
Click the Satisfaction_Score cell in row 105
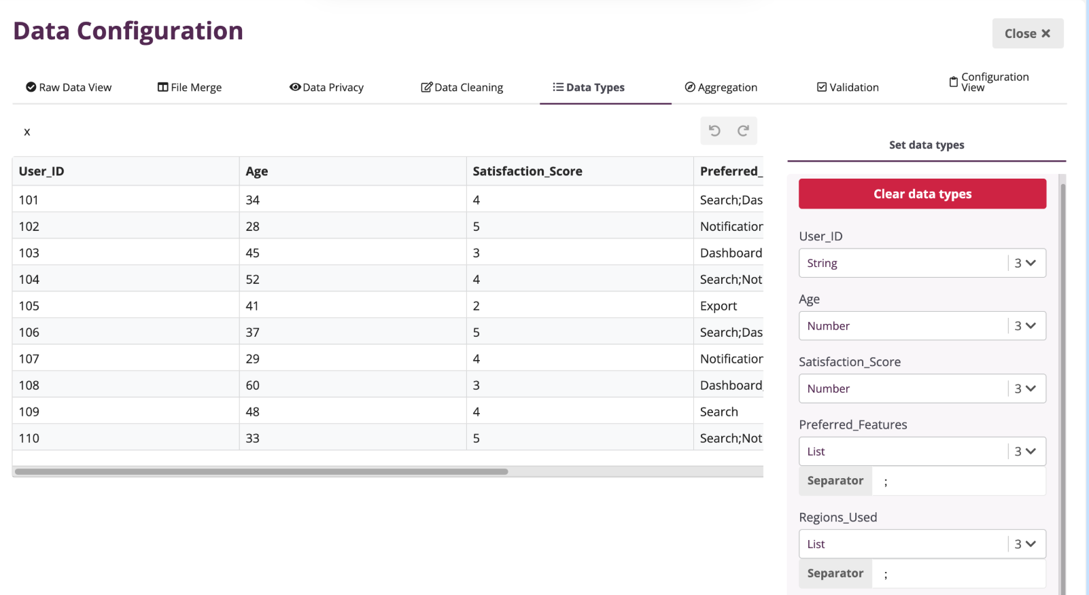pos(580,306)
